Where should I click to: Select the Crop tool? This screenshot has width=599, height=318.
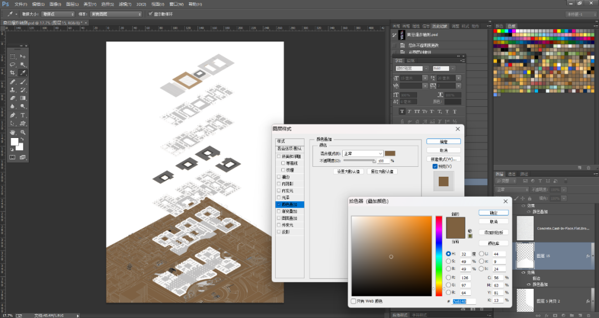(13, 73)
